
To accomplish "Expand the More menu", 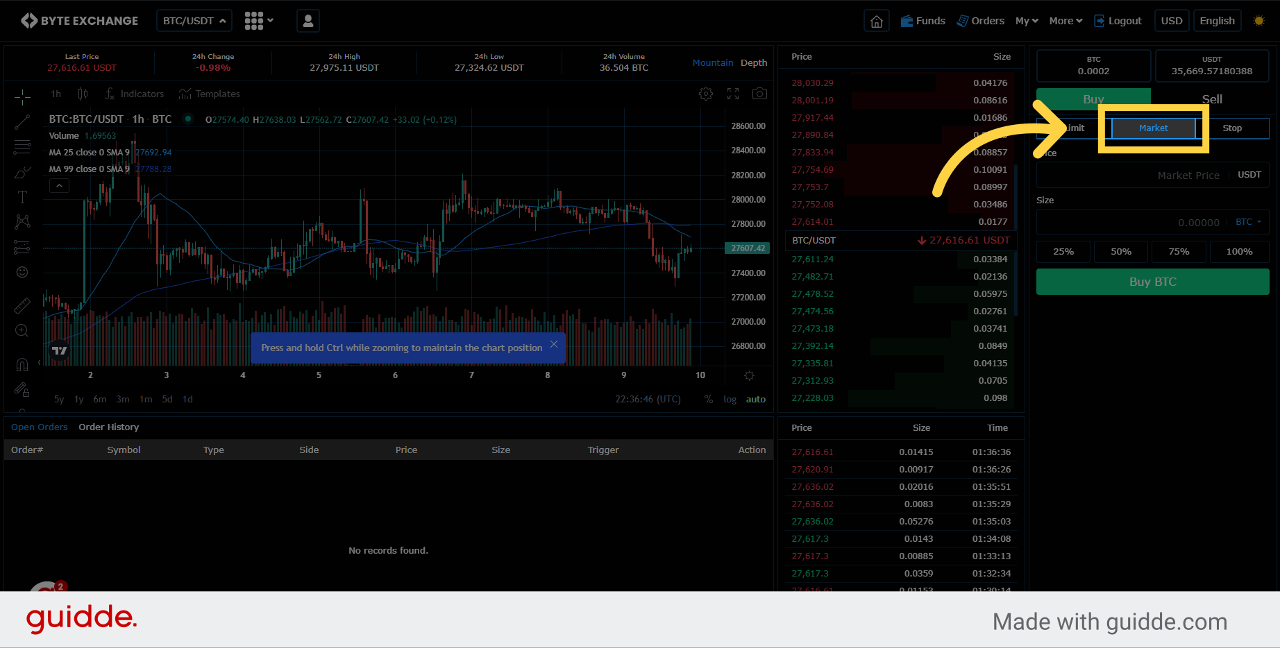I will pyautogui.click(x=1066, y=21).
